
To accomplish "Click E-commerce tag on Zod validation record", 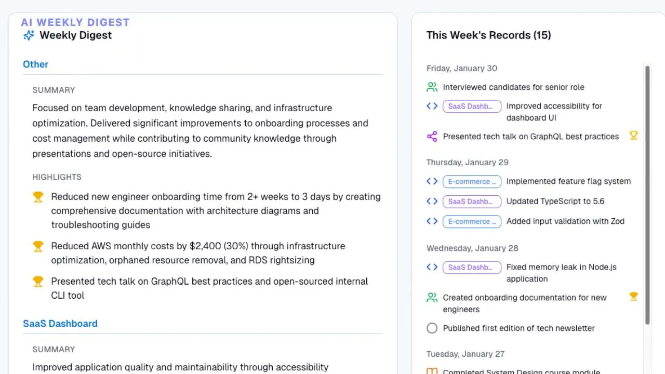I will click(x=472, y=221).
